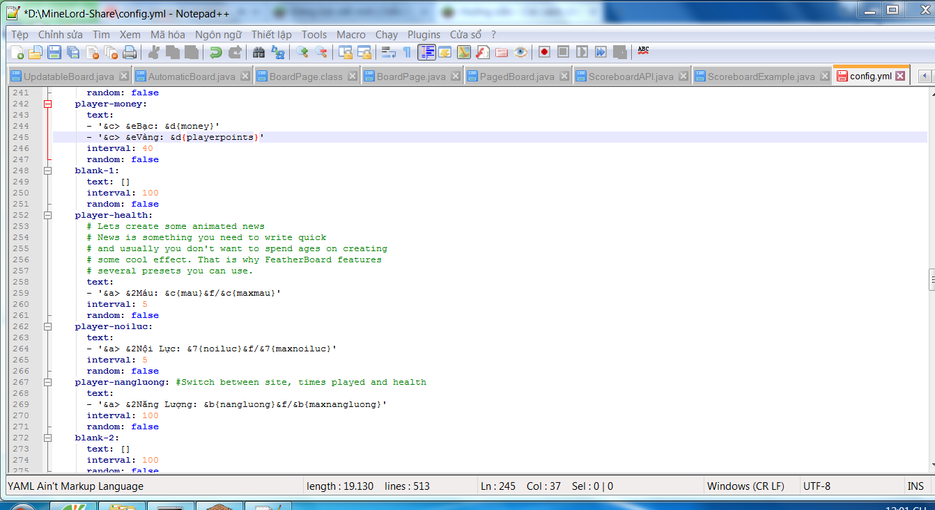Collapse the player-health section fold
The image size is (935, 510).
(48, 215)
